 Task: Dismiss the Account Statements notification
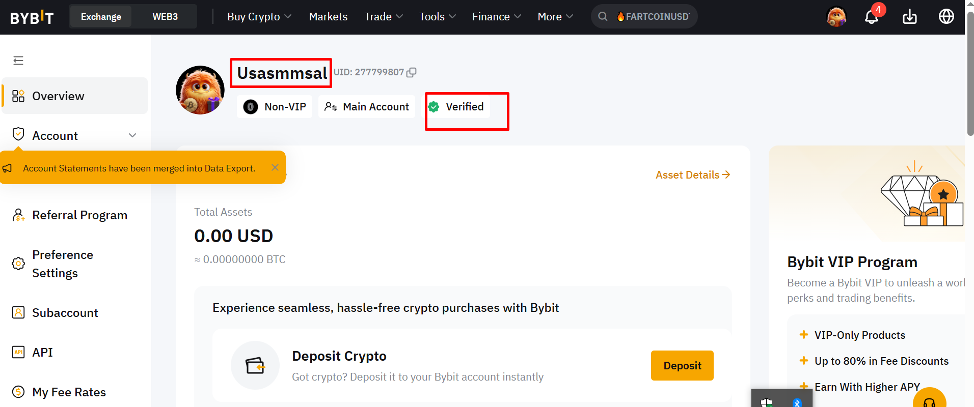coord(275,167)
